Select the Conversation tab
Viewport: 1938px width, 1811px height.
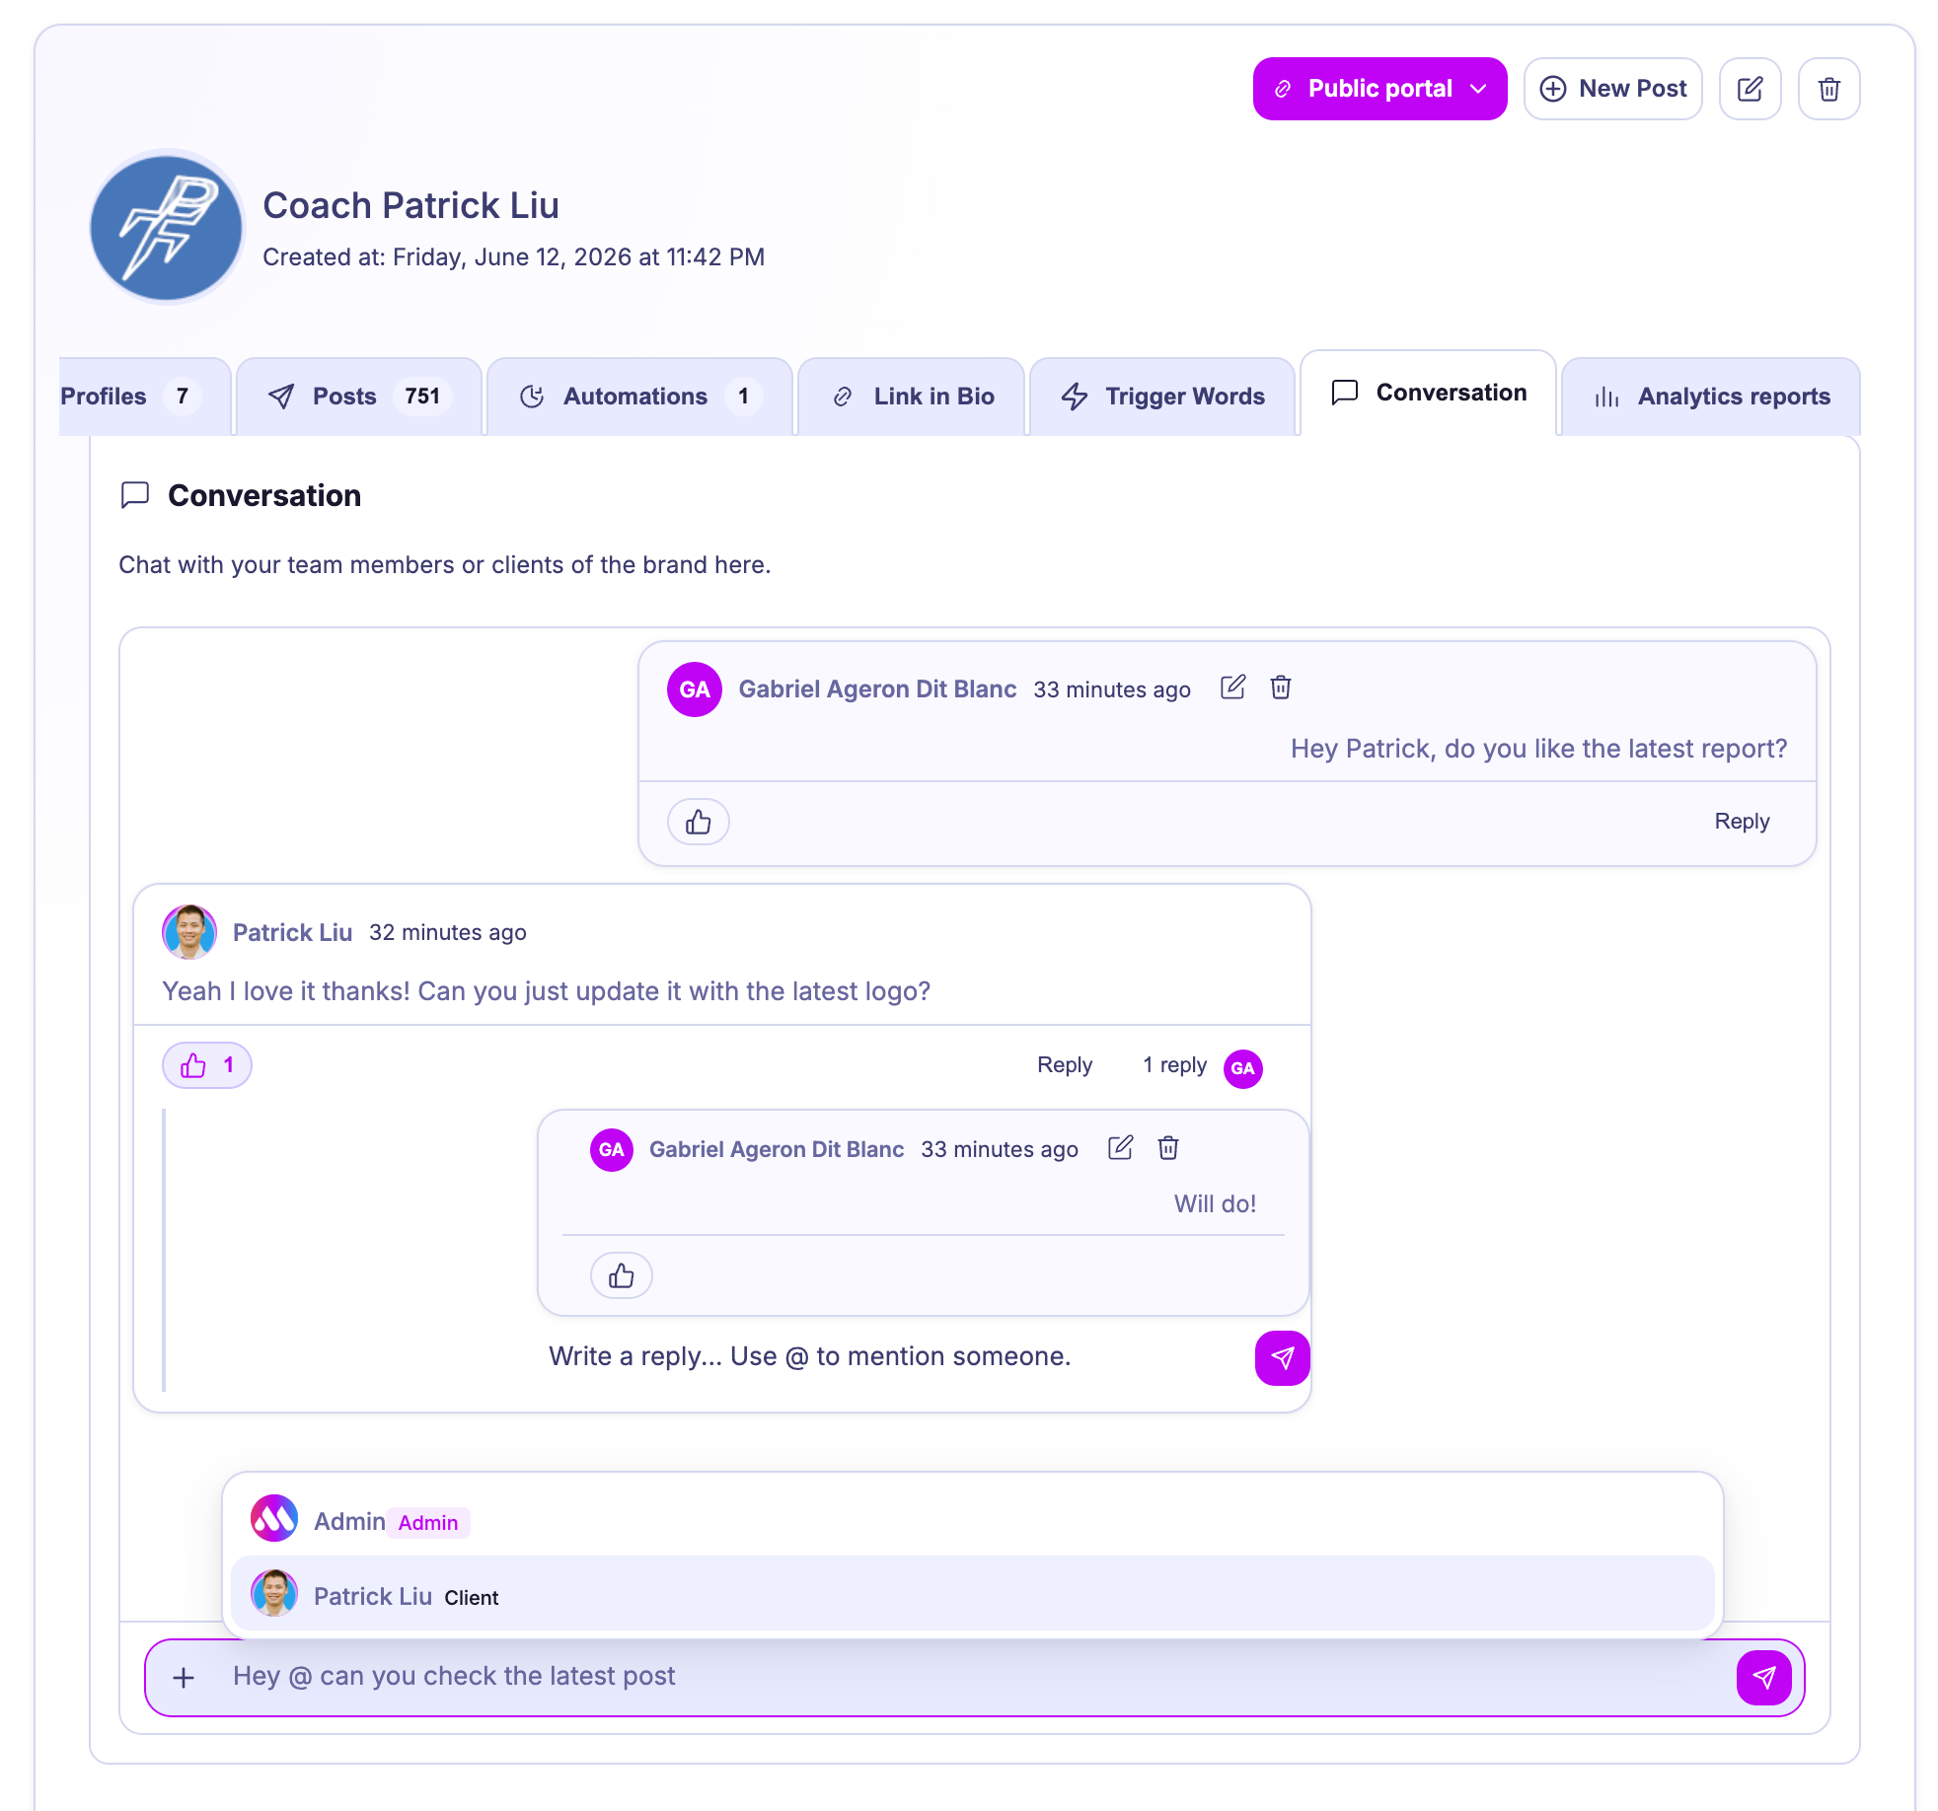1428,393
